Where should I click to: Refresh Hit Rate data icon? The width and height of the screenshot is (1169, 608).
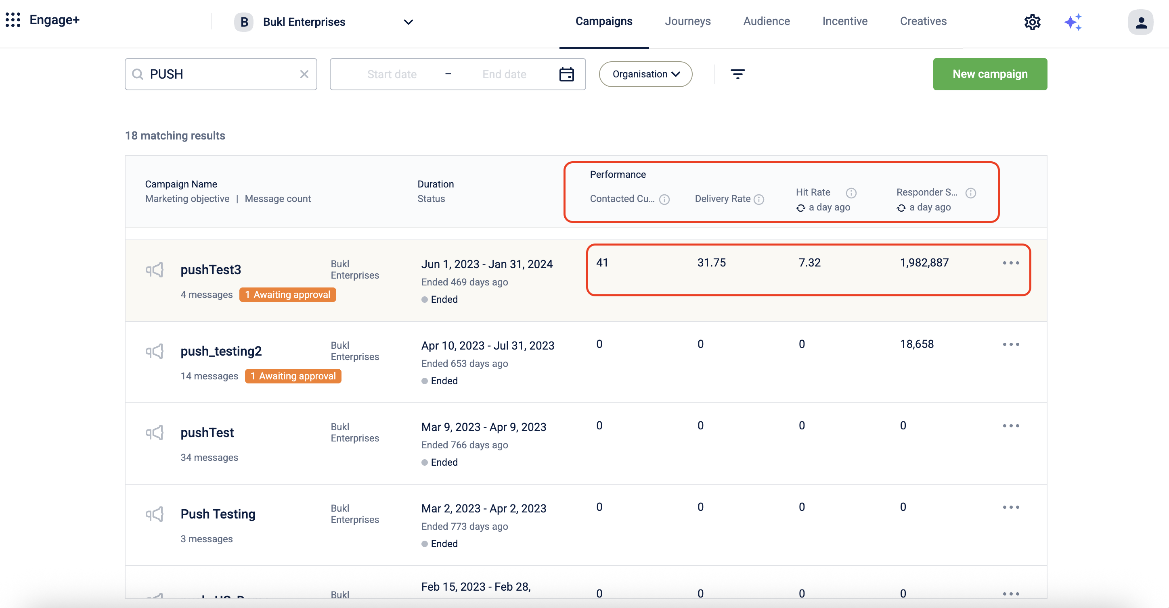800,208
